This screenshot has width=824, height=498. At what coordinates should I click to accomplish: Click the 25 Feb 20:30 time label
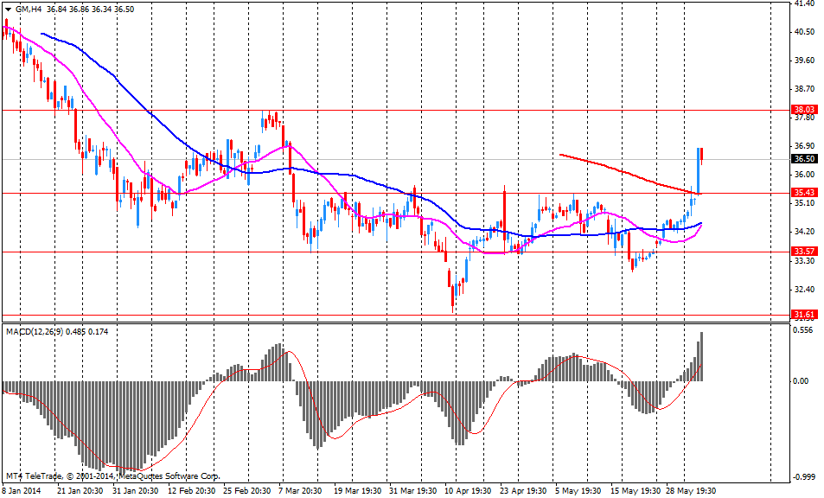(x=246, y=490)
